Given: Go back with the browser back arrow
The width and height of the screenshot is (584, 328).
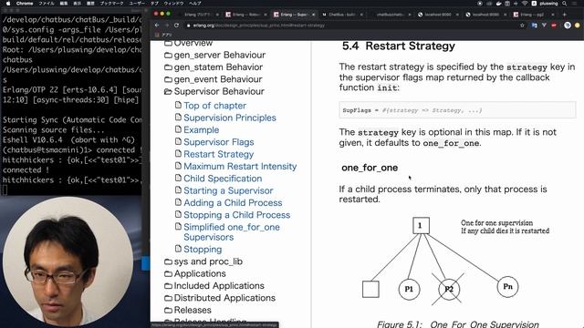Looking at the screenshot, I should point(157,26).
